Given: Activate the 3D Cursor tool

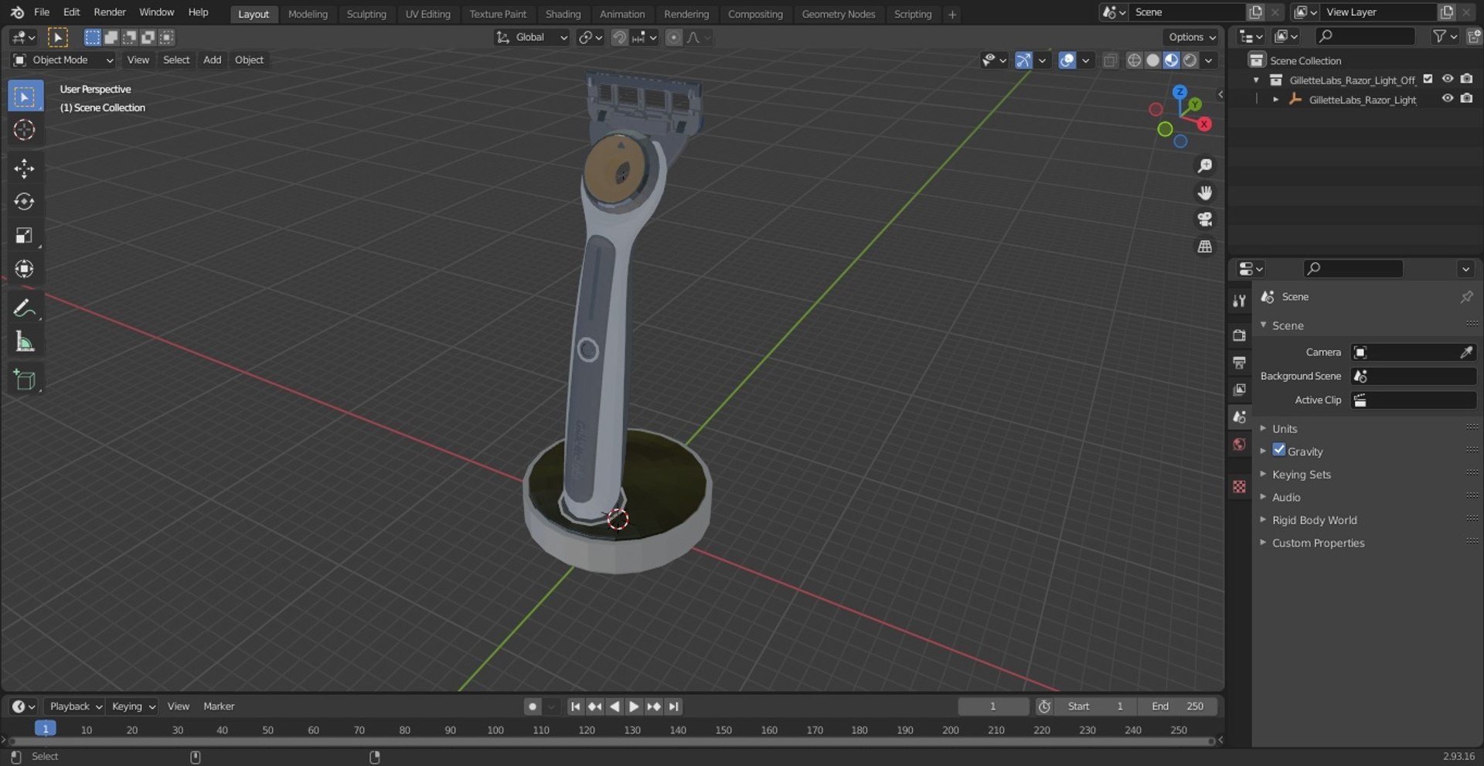Looking at the screenshot, I should 25,130.
